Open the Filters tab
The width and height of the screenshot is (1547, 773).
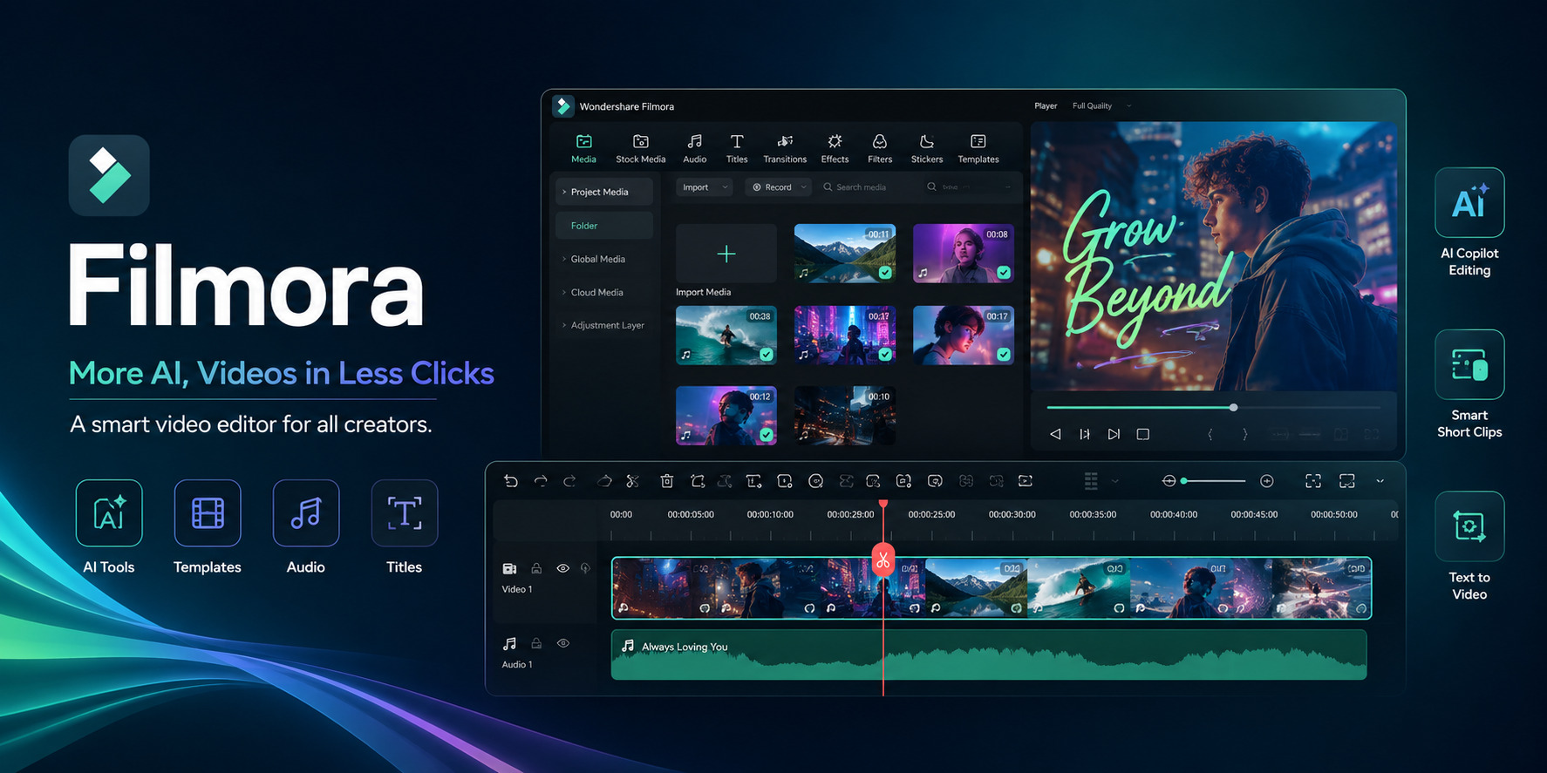(x=880, y=148)
